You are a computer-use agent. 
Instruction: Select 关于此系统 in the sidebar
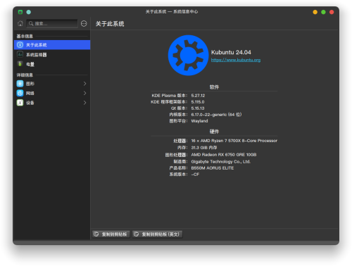coord(52,45)
